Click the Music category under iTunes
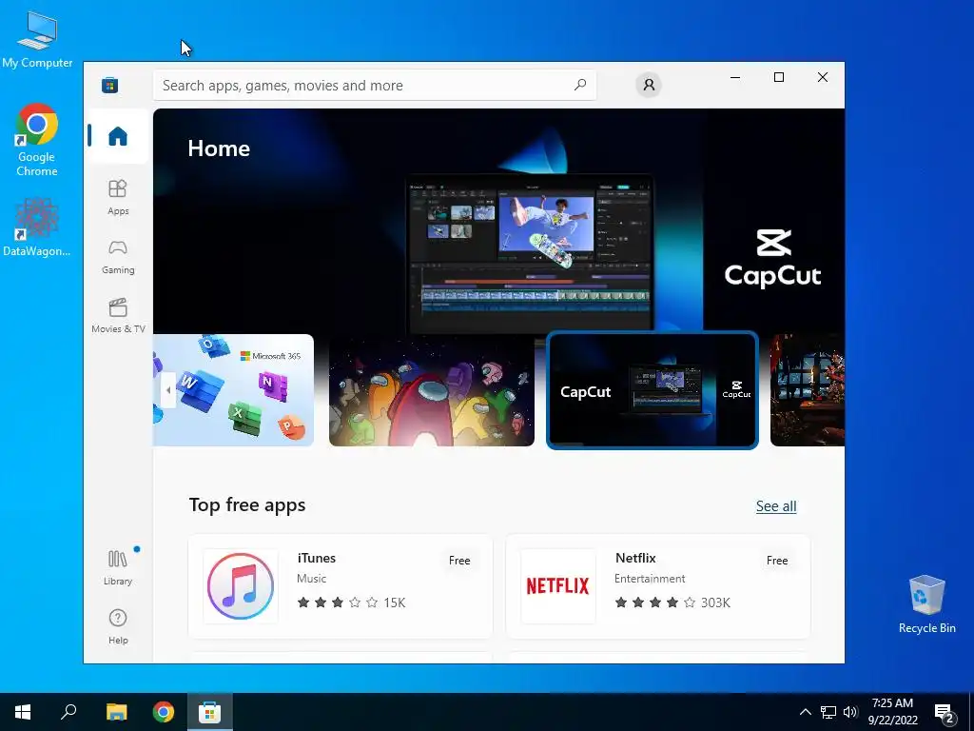 311,579
